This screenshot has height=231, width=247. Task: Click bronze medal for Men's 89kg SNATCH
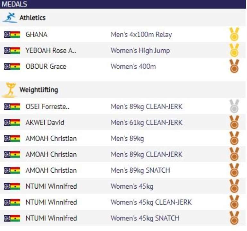[x=234, y=170]
